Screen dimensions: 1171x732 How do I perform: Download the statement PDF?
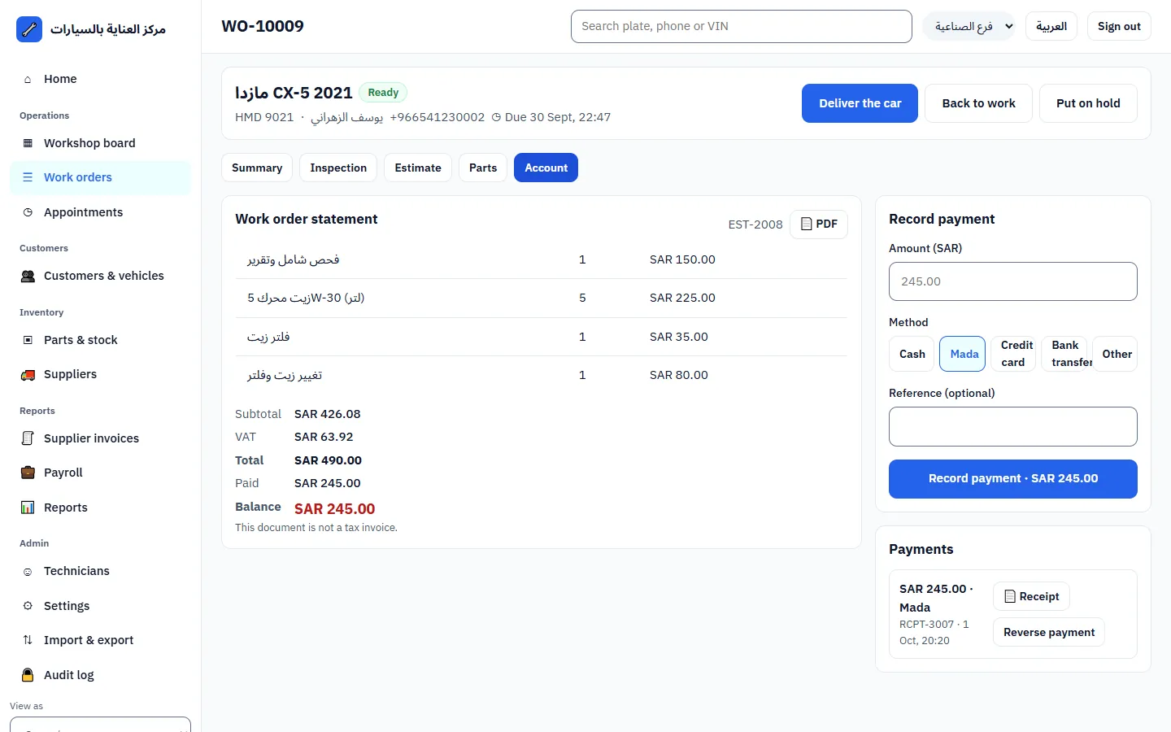pyautogui.click(x=819, y=224)
